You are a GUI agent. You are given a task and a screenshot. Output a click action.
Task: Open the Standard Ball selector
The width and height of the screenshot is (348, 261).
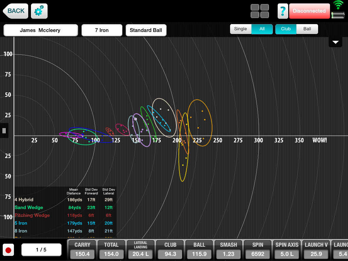click(x=146, y=30)
